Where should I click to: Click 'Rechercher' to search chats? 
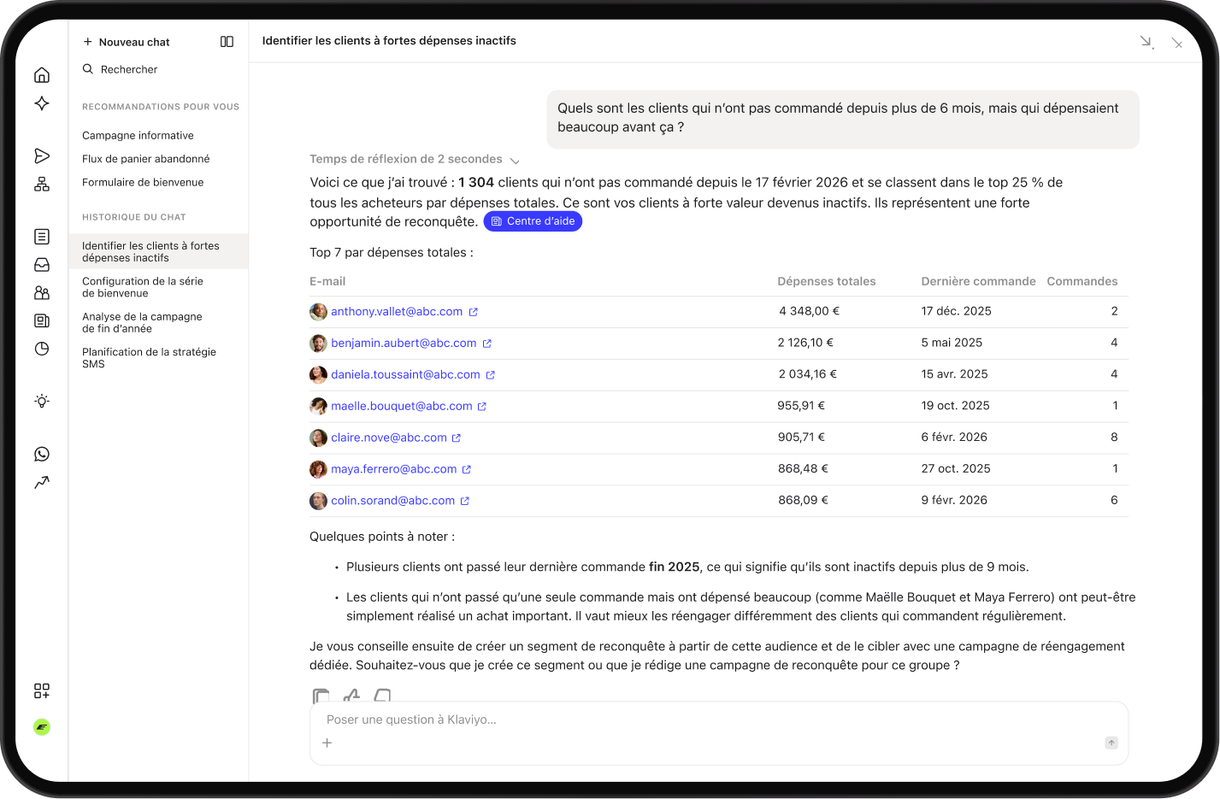120,69
